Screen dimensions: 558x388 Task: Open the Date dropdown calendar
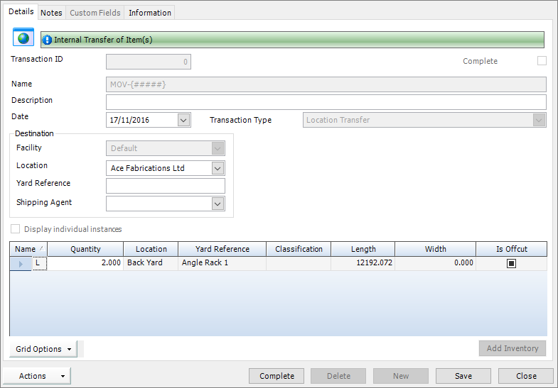pyautogui.click(x=184, y=120)
